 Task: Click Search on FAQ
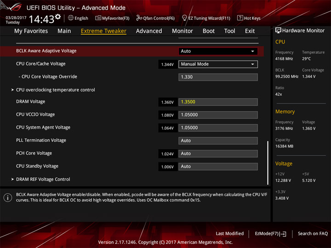pyautogui.click(x=313, y=233)
